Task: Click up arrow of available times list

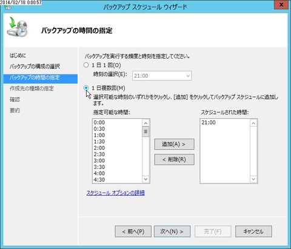Action: click(x=145, y=123)
